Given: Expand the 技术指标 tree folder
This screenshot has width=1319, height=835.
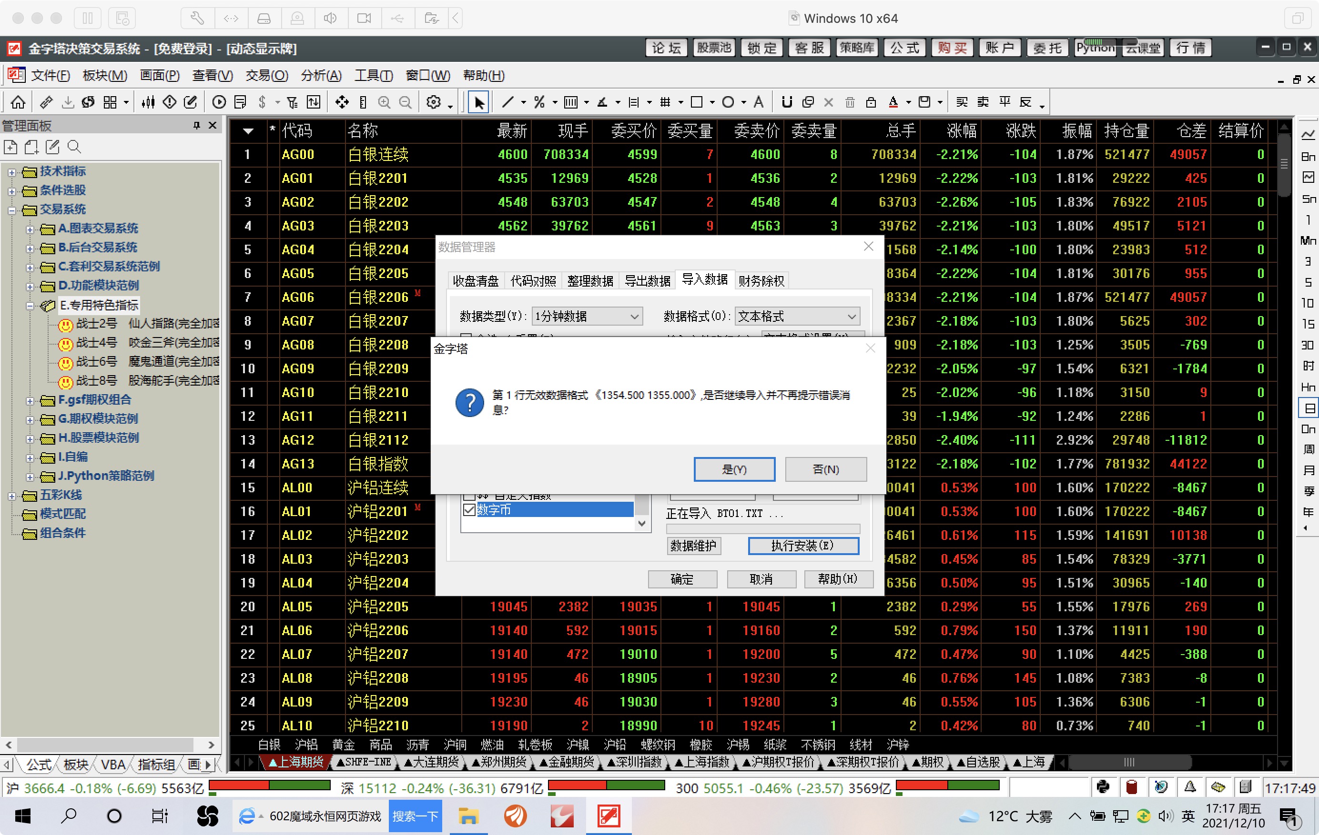Looking at the screenshot, I should 11,172.
